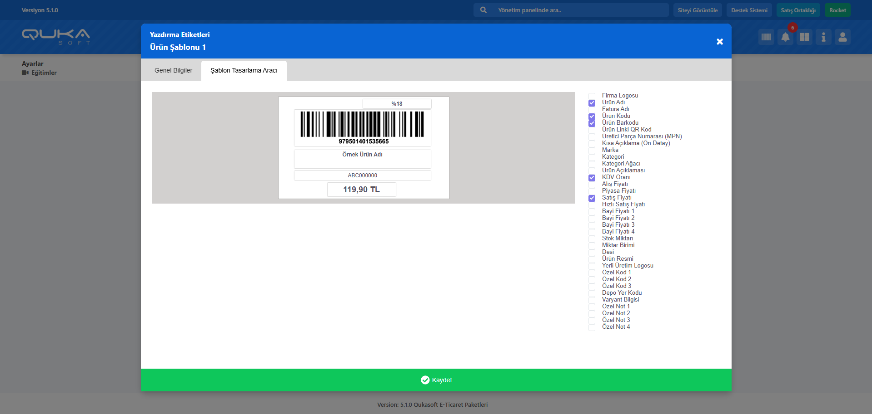Uncheck the KDV Oranı checkbox
872x414 pixels.
[592, 178]
